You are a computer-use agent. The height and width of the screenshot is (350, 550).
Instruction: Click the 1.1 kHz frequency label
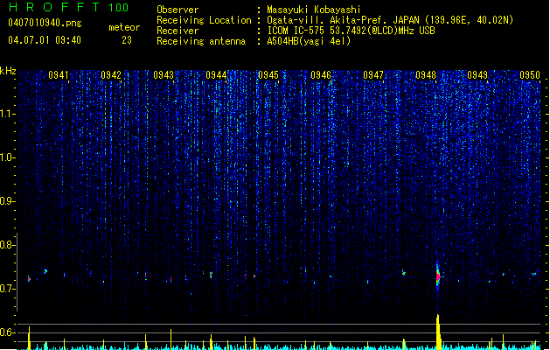(x=8, y=114)
